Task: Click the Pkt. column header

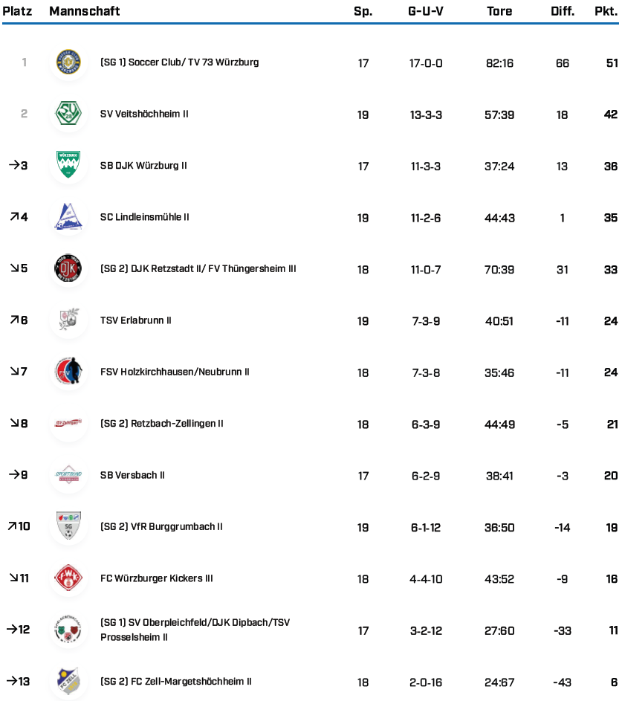Action: click(606, 12)
